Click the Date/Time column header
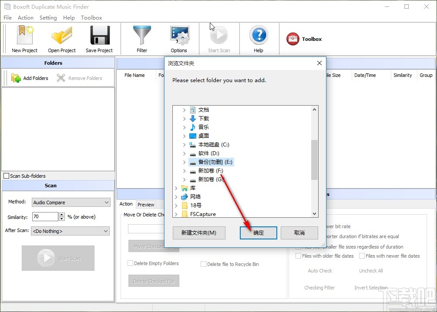 point(365,75)
